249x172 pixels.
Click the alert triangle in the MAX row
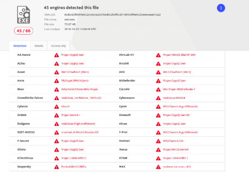pos(158,167)
